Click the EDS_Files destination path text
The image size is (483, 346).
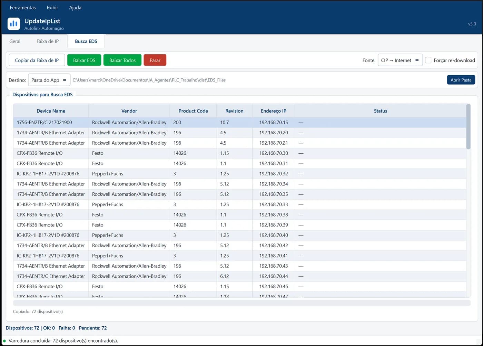click(x=149, y=80)
